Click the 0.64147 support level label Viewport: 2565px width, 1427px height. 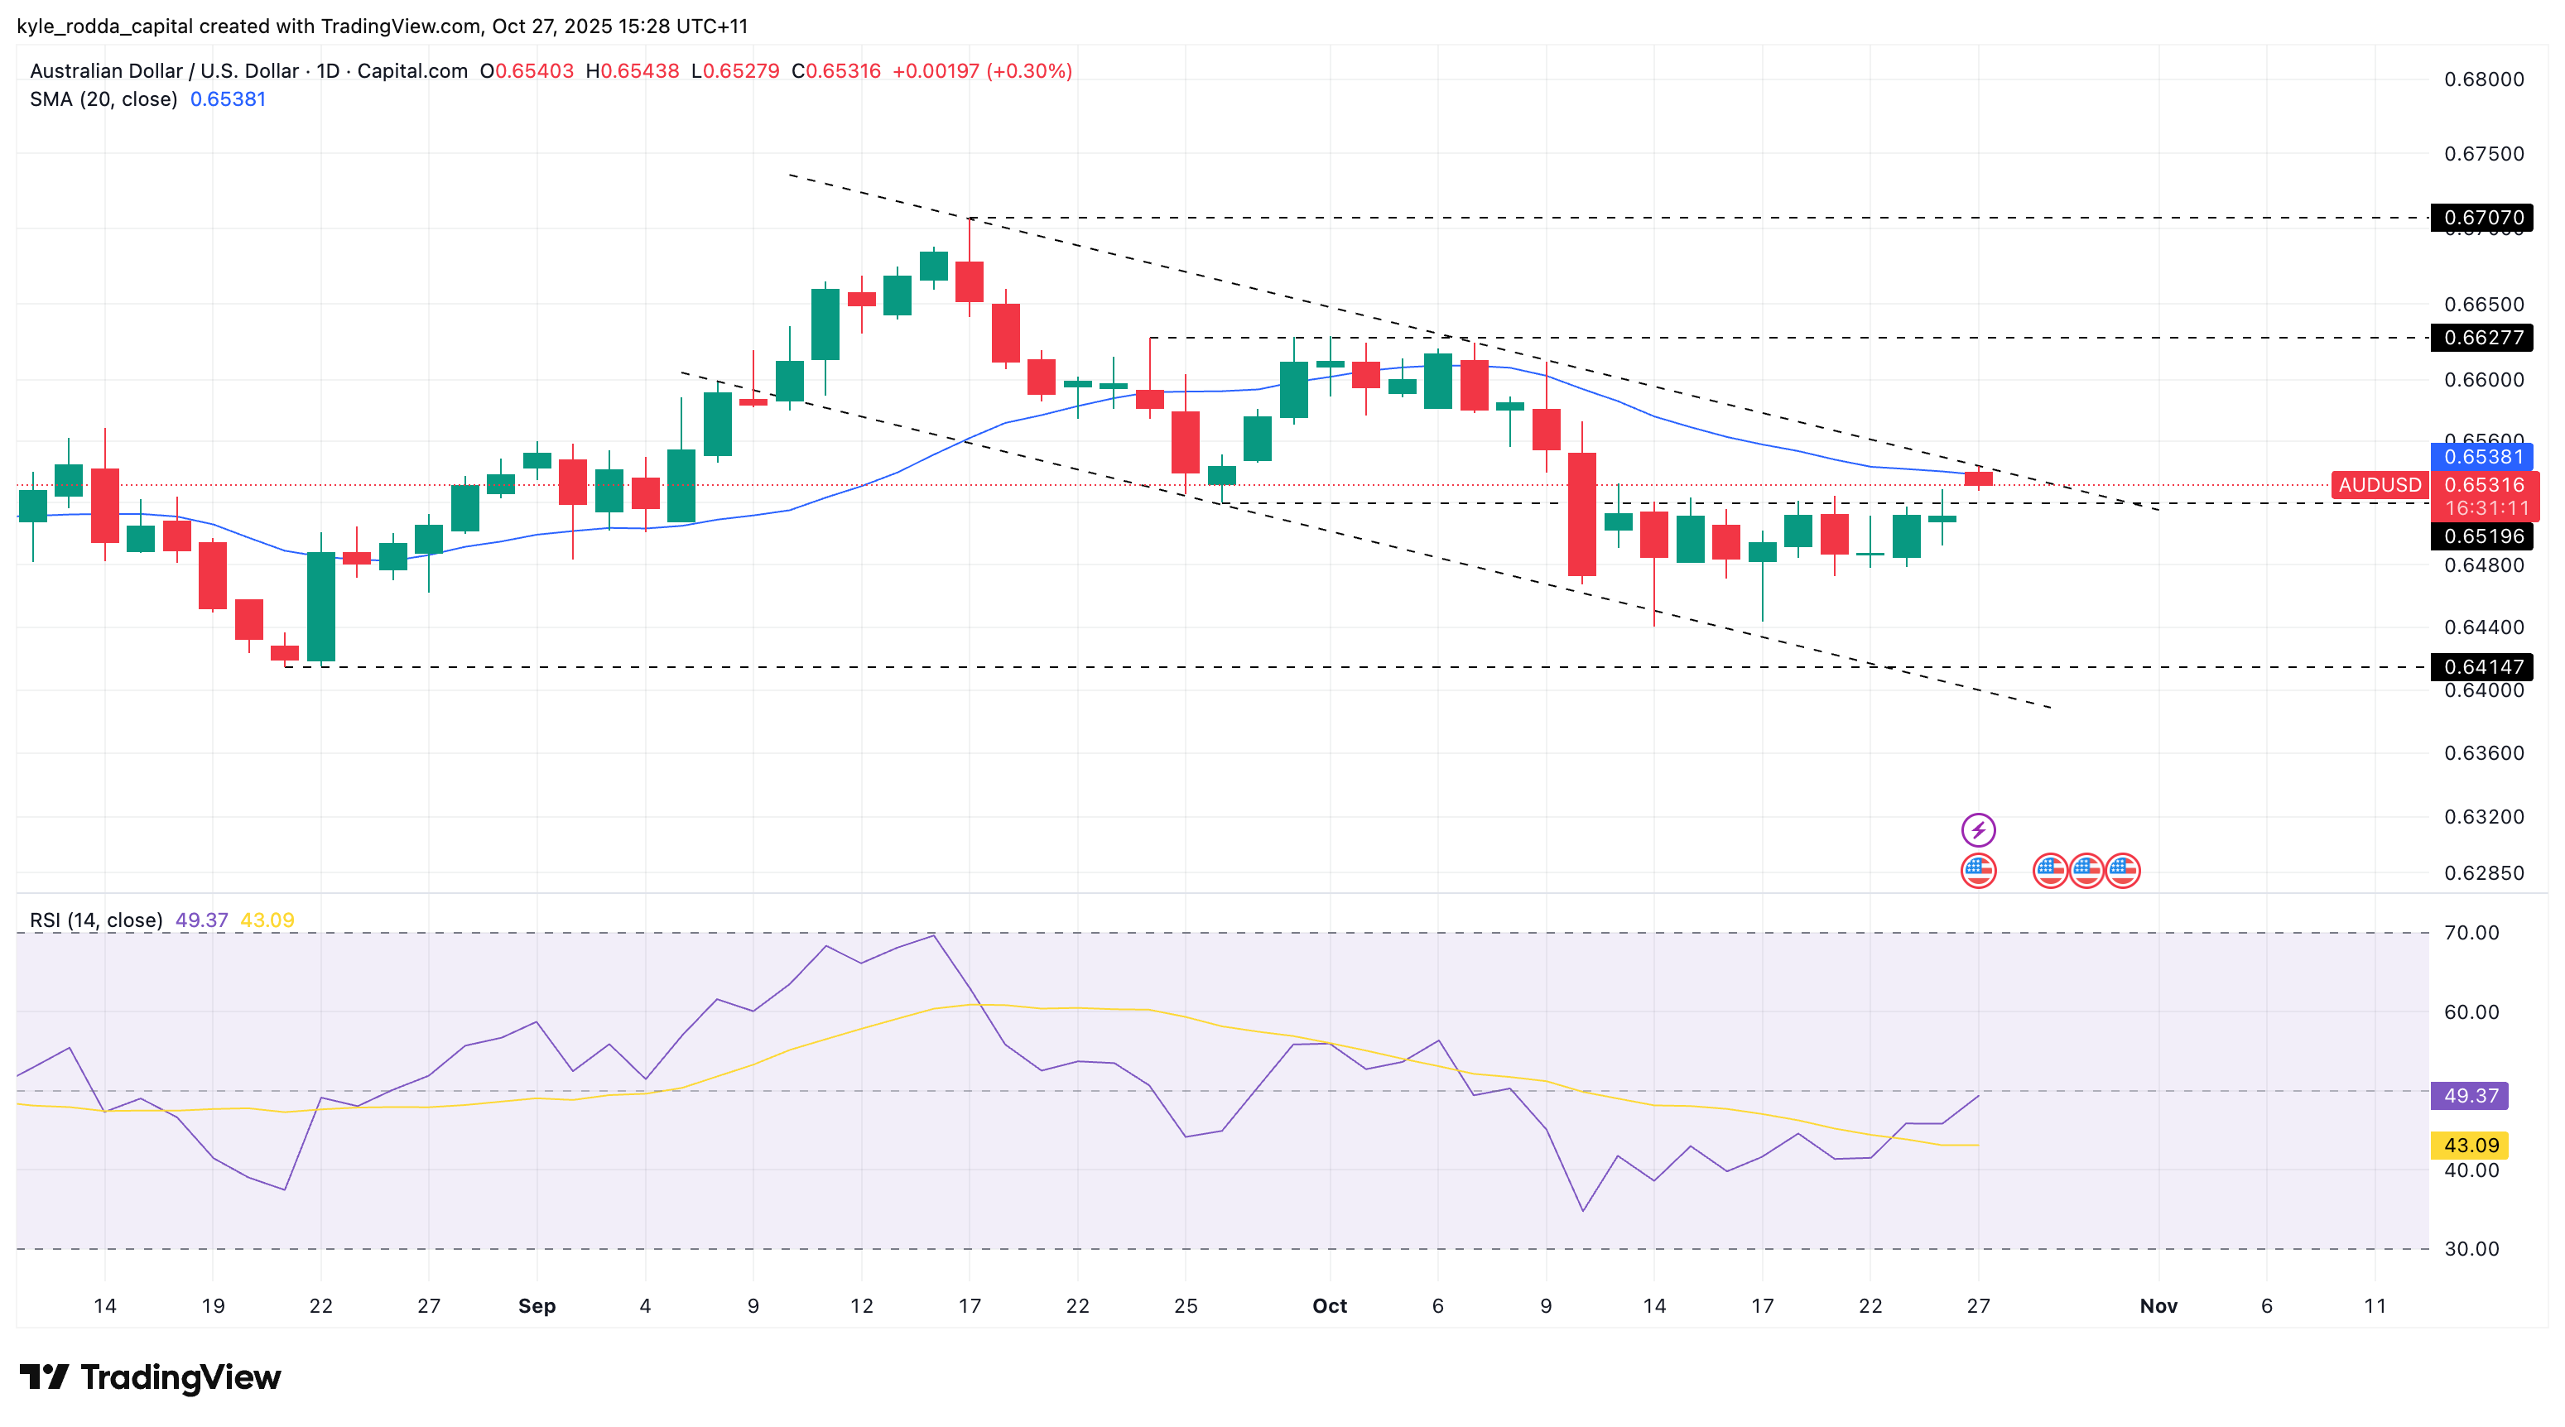[2483, 666]
